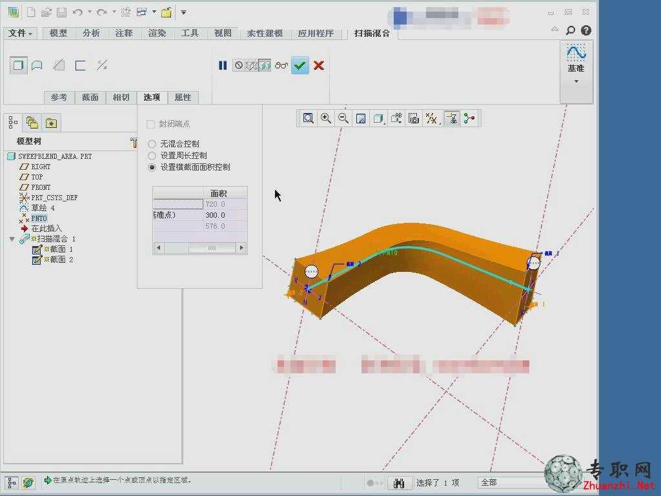
Task: Open the 截面 panel tab
Action: (90, 98)
